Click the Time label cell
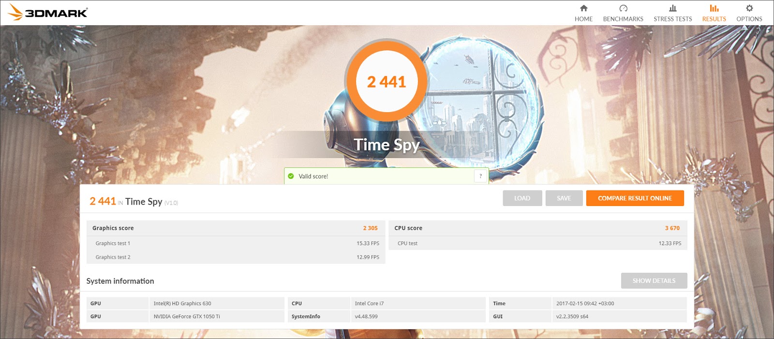 click(520, 303)
